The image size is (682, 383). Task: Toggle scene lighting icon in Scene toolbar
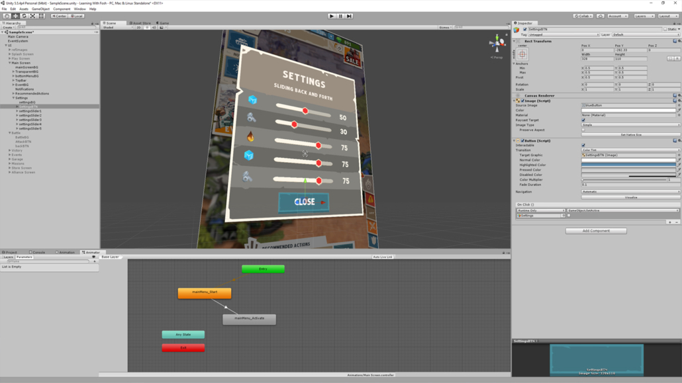[147, 27]
